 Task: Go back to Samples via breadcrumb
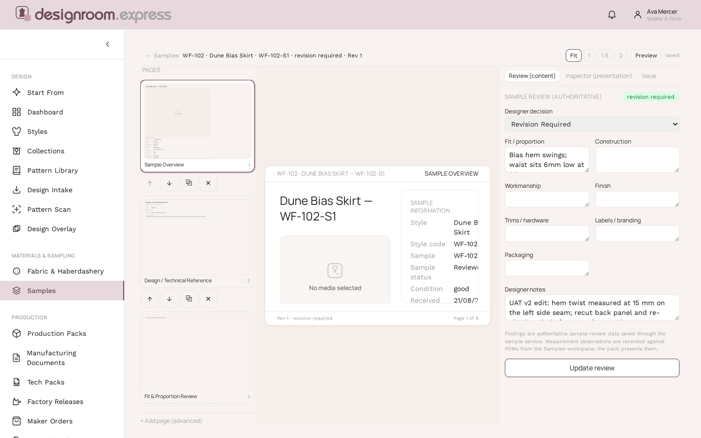pyautogui.click(x=162, y=55)
